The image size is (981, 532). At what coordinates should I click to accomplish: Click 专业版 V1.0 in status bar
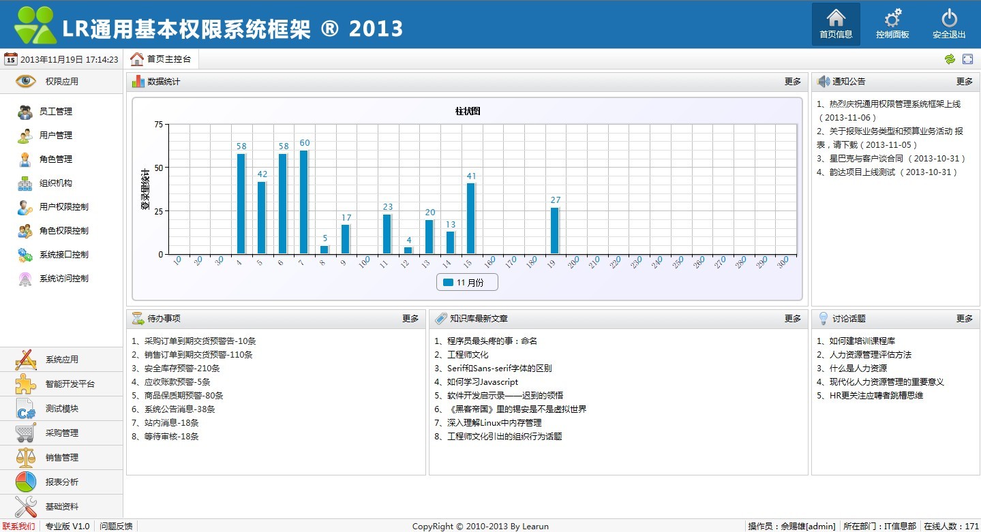coord(67,526)
